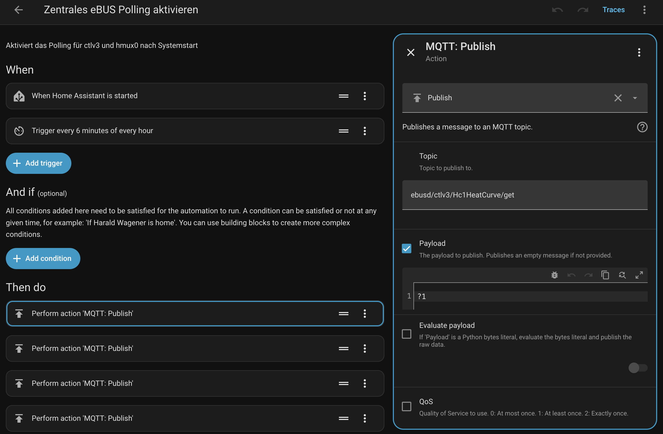663x434 pixels.
Task: Open help for the Publish action
Action: (642, 127)
